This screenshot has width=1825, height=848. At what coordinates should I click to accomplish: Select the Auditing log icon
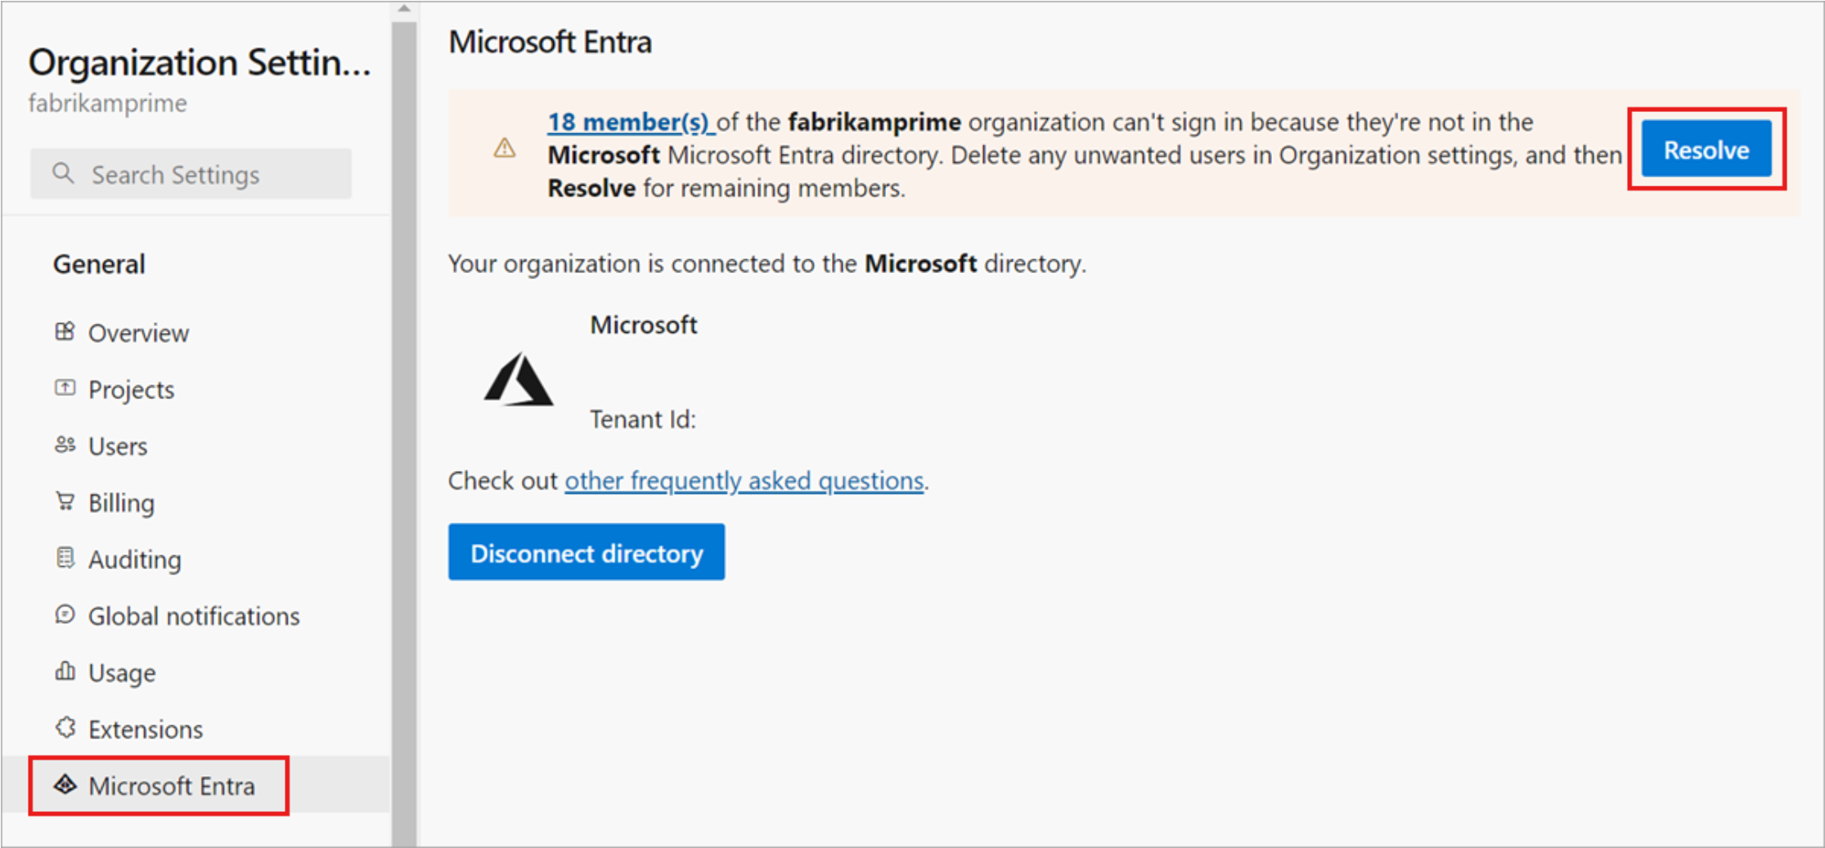click(x=65, y=559)
